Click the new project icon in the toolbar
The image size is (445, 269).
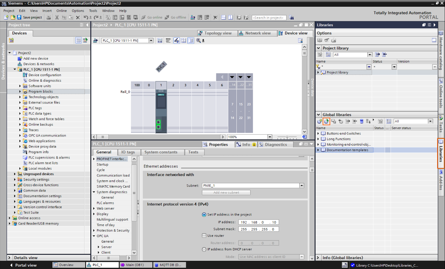[6, 17]
